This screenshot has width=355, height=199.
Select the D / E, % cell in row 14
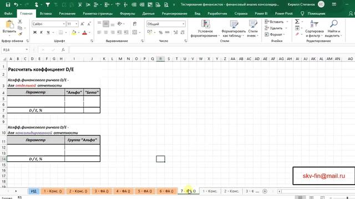pyautogui.click(x=35, y=159)
